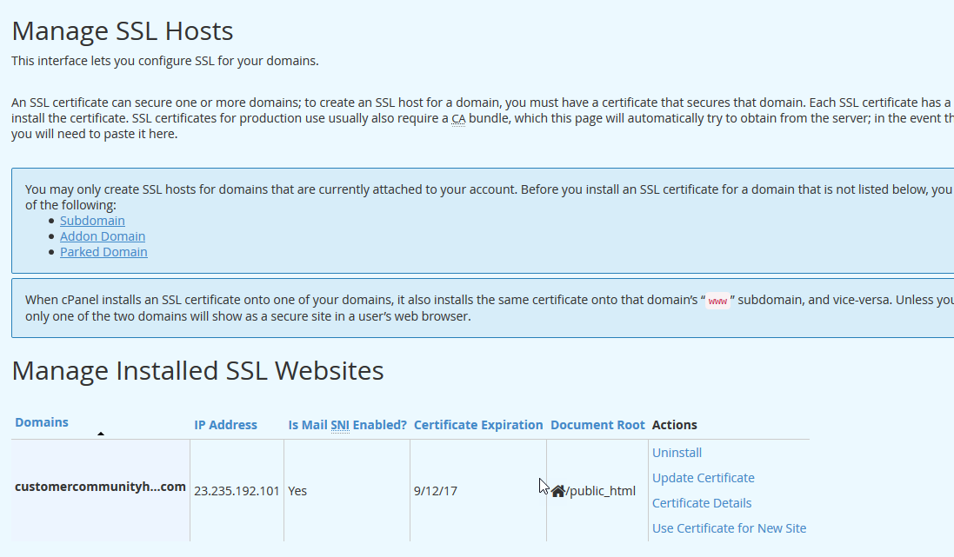954x557 pixels.
Task: Uninstall the SSL certificate
Action: tap(677, 453)
